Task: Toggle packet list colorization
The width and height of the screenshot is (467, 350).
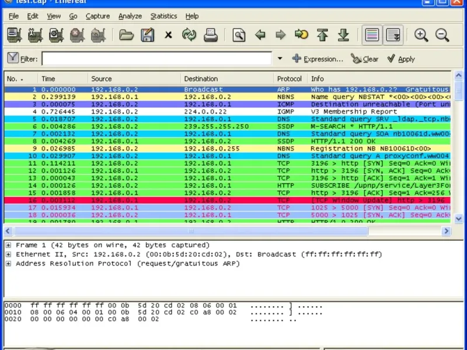Action: pos(372,35)
